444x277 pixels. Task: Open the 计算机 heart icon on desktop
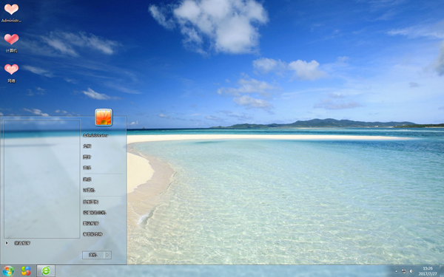click(11, 43)
